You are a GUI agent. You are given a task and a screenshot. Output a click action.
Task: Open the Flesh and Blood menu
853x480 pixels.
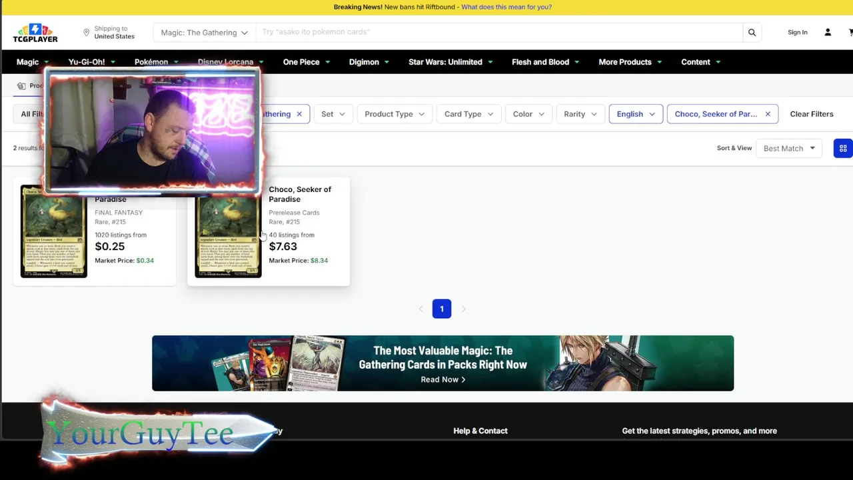[545, 62]
